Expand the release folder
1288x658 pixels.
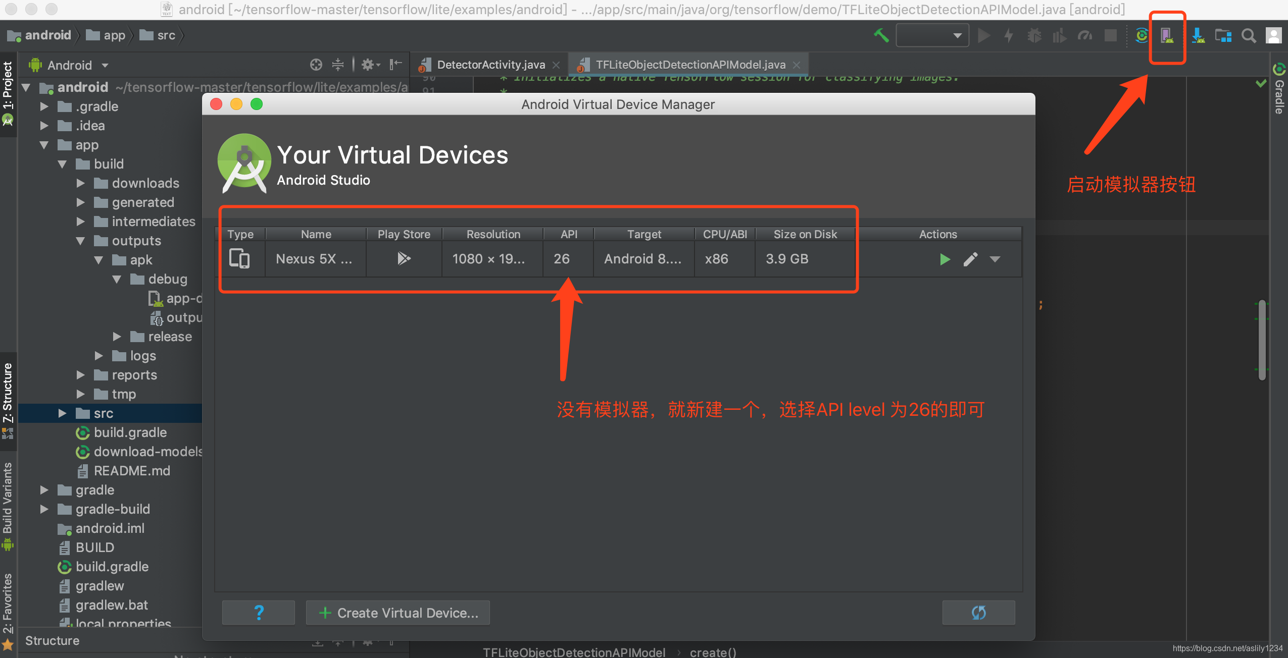click(117, 337)
